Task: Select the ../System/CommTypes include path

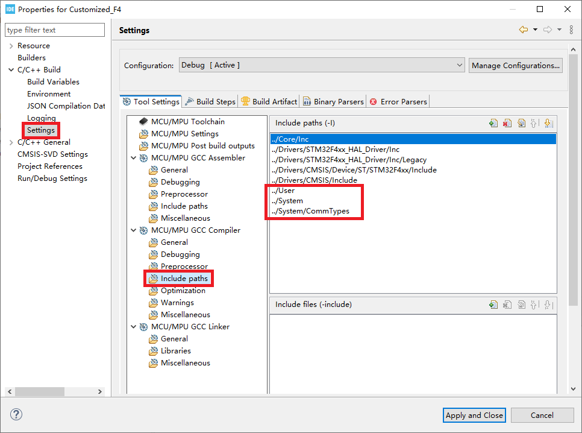Action: pyautogui.click(x=310, y=211)
